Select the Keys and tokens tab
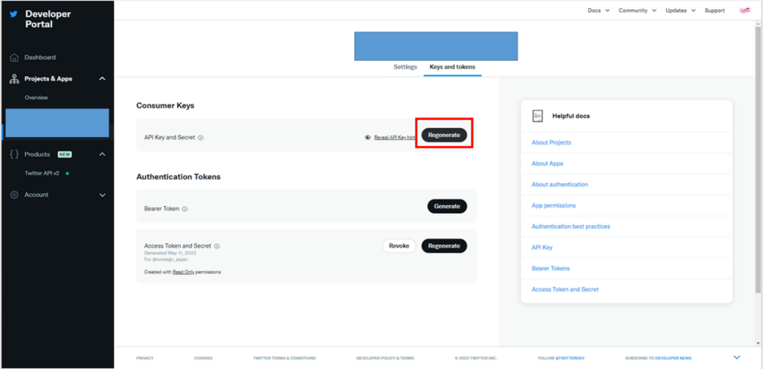Viewport: 763px width, 369px height. [x=453, y=67]
